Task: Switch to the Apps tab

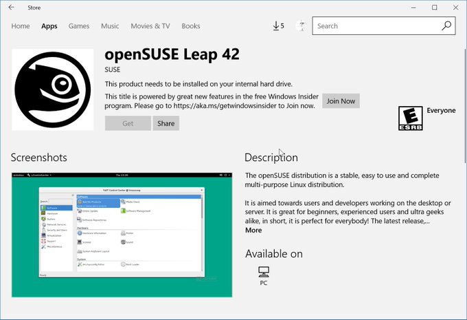Action: coord(49,26)
